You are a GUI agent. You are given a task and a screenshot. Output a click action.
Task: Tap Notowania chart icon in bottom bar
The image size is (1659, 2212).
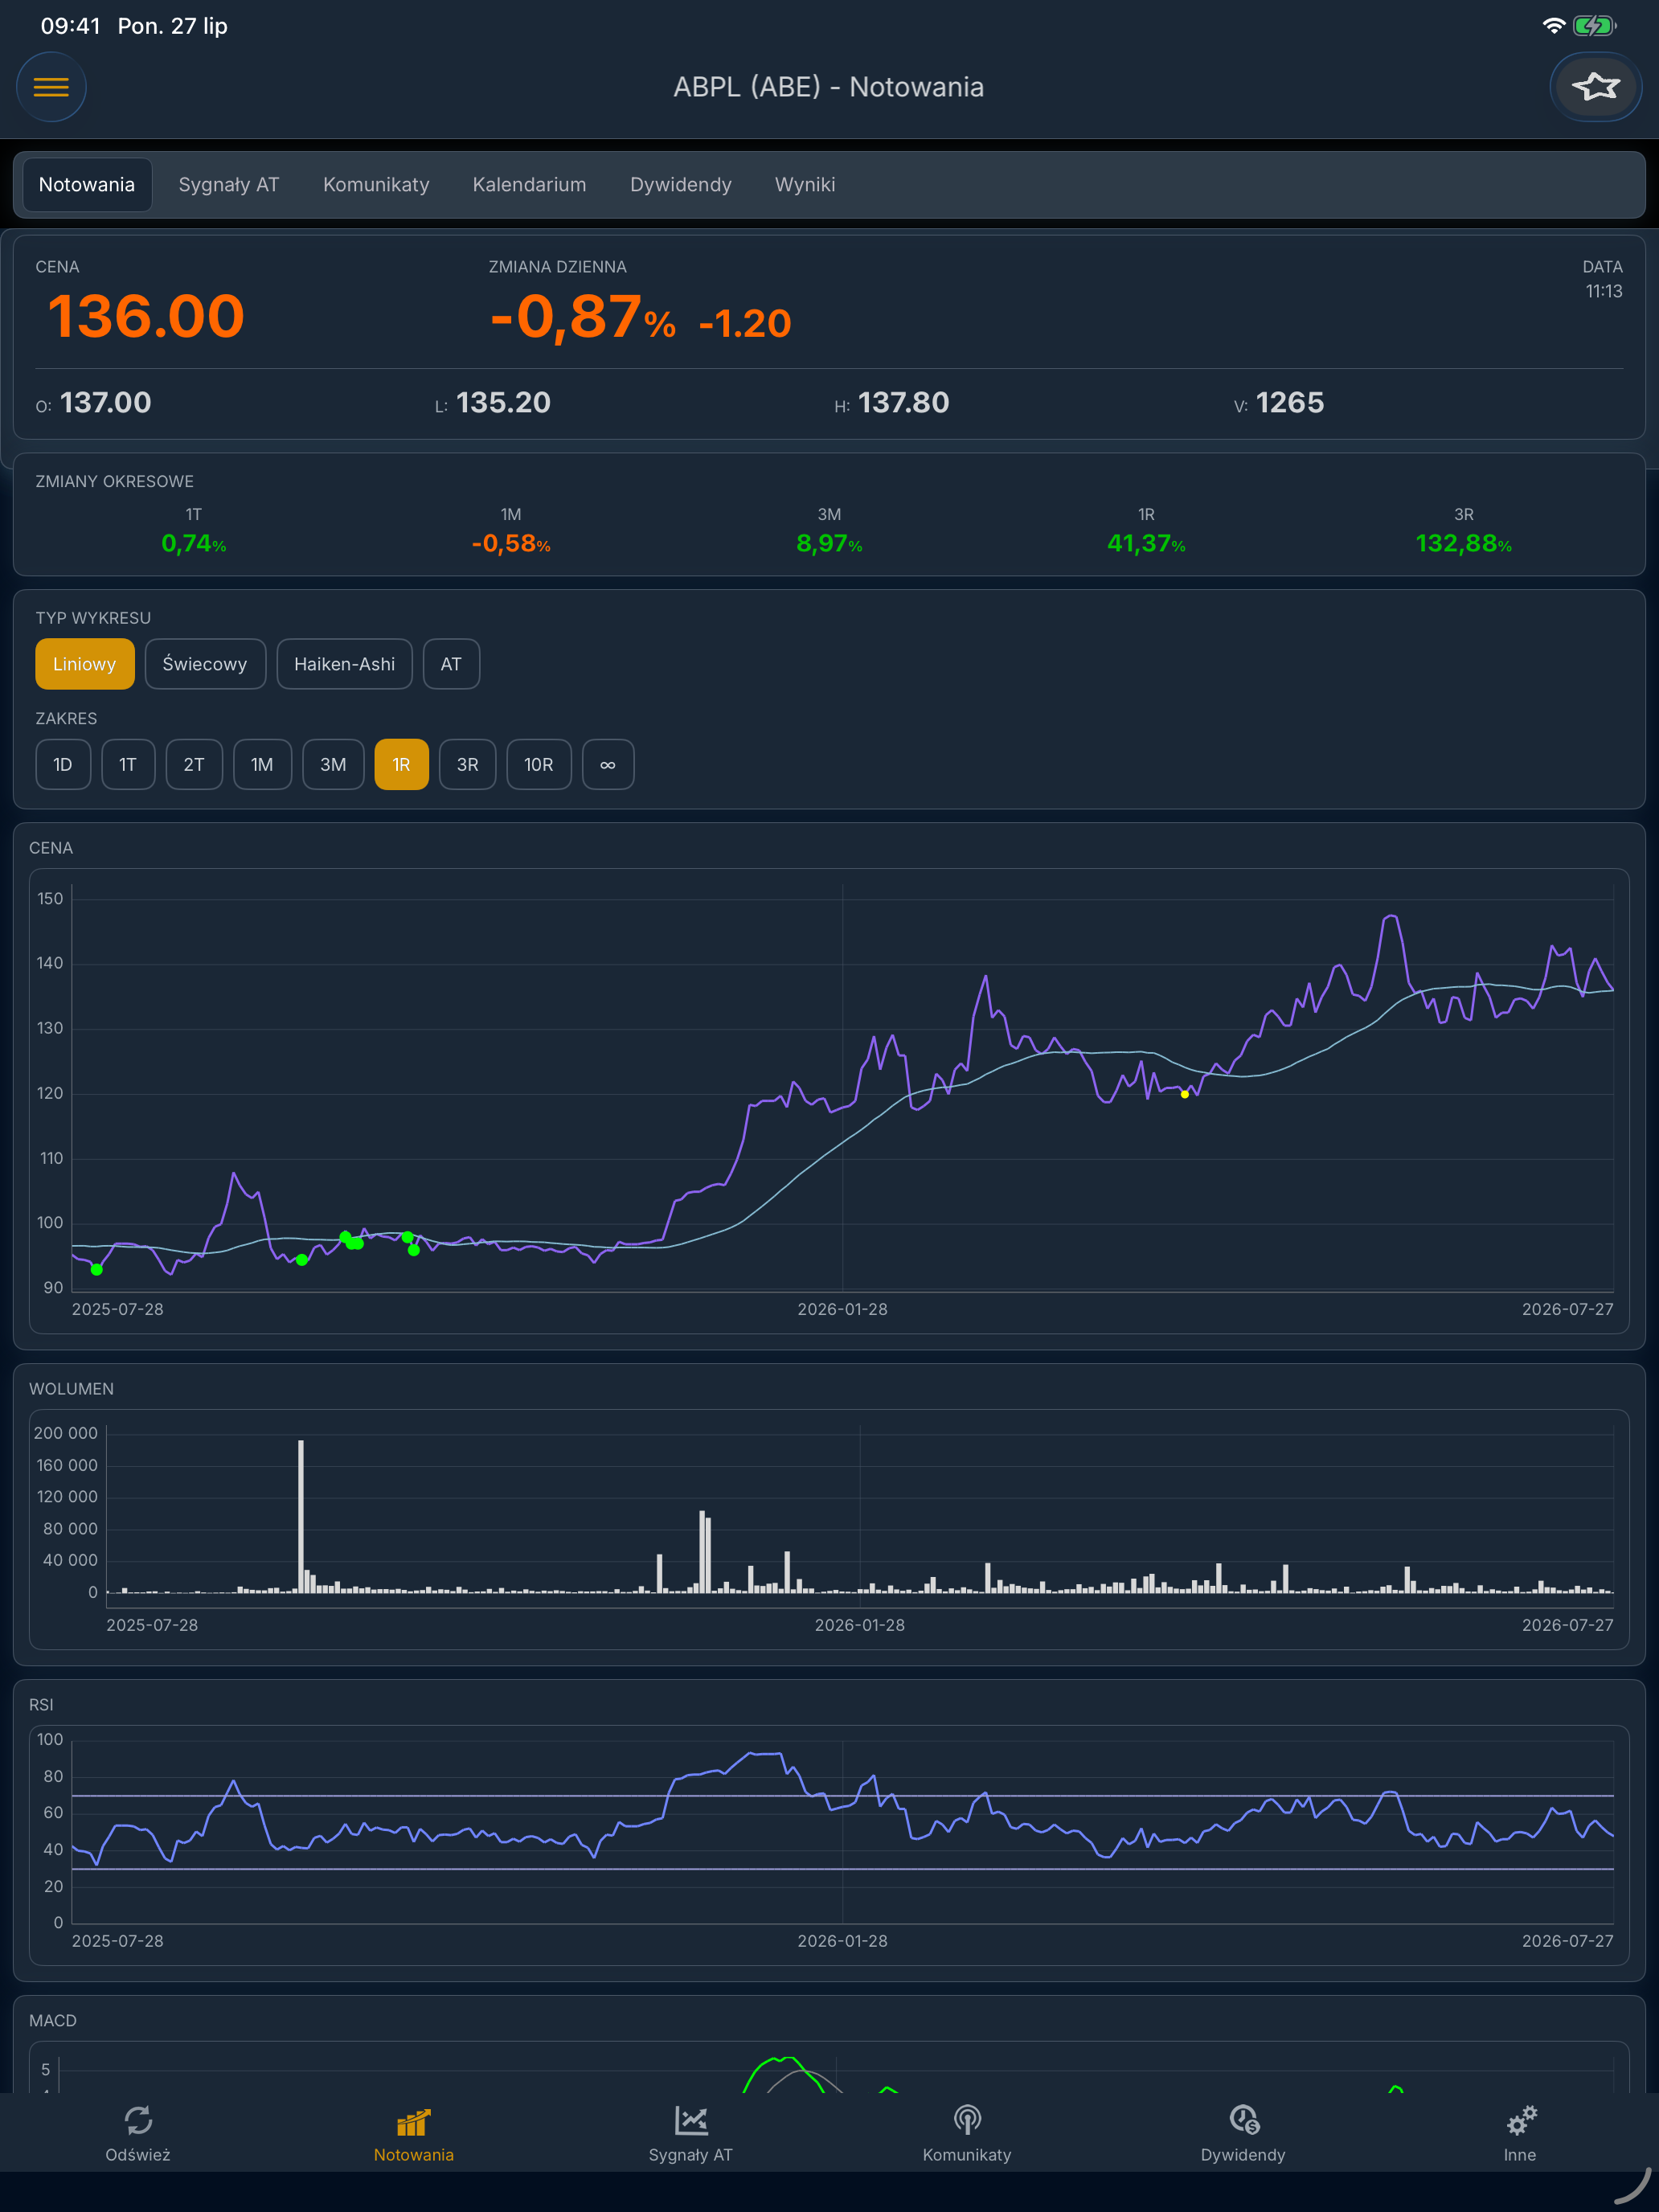[413, 2122]
